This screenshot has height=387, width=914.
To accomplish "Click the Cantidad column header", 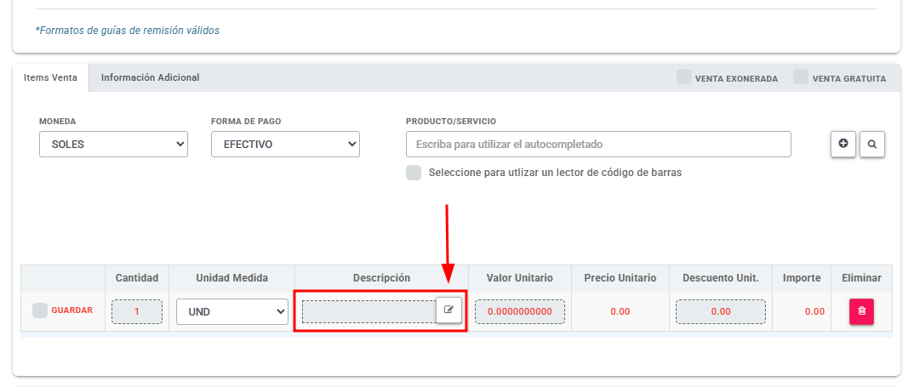I will tap(137, 278).
